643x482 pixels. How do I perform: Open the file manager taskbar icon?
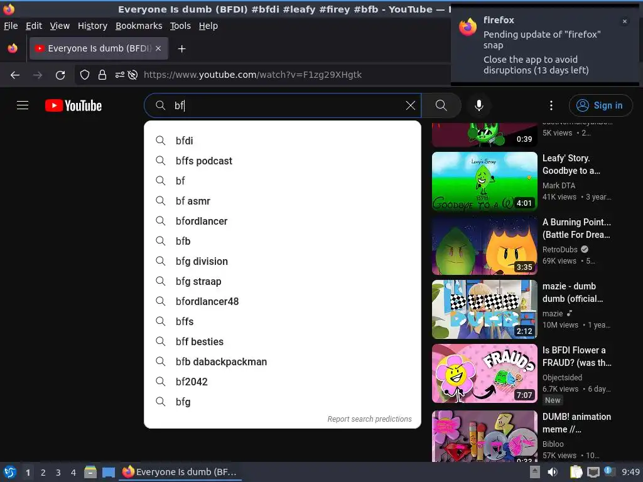[90, 472]
